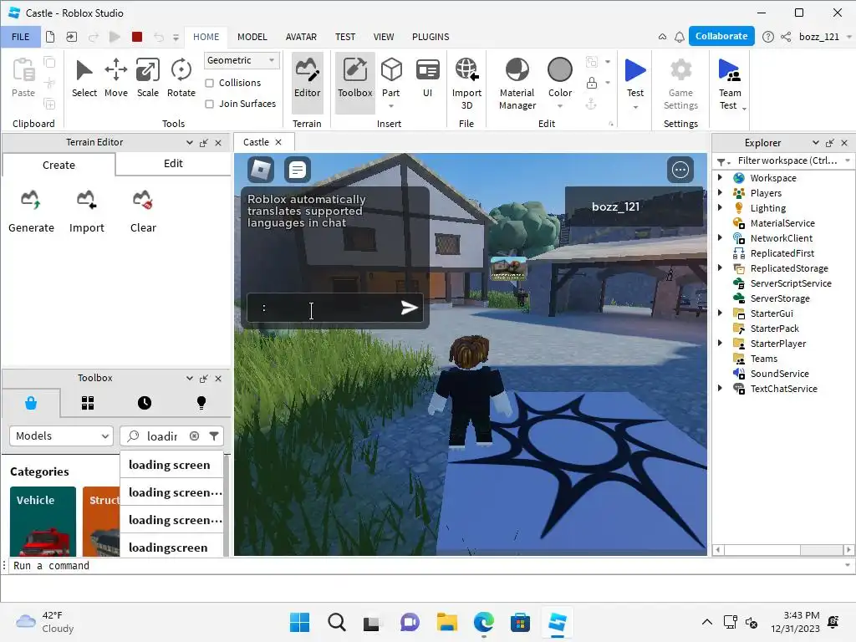Image resolution: width=856 pixels, height=642 pixels.
Task: Switch to the TEST ribbon tab
Action: 345,37
